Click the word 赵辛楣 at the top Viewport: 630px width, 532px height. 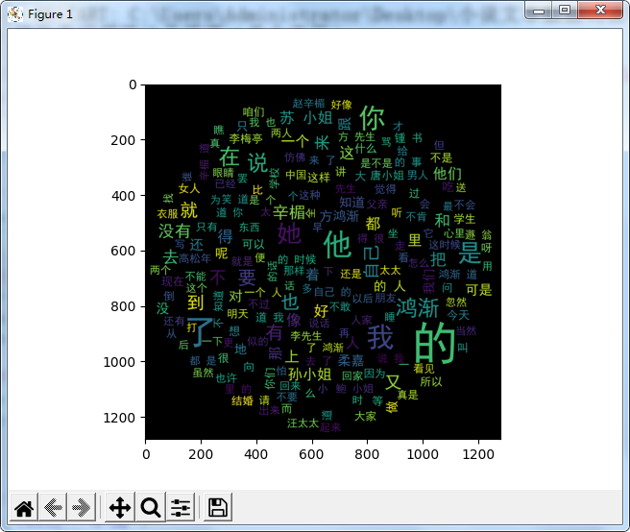click(x=308, y=104)
